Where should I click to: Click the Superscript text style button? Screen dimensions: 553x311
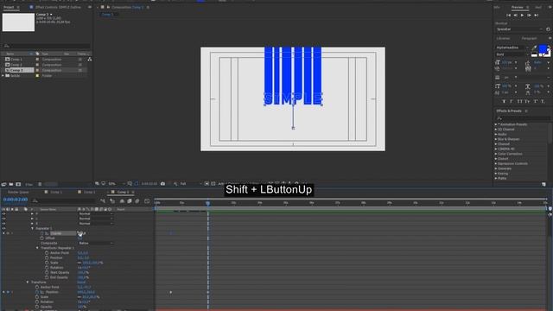[536, 102]
